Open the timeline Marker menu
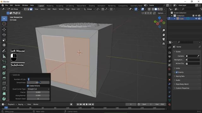 tap(36, 104)
